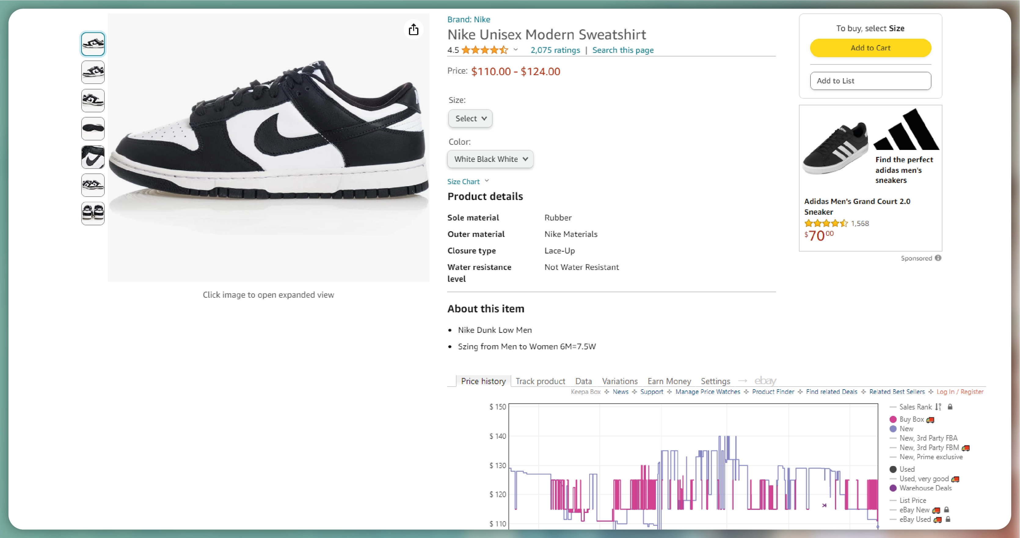The width and height of the screenshot is (1020, 538).
Task: Click the Nike Unisex Modern Sweatshirt title
Action: coord(546,35)
